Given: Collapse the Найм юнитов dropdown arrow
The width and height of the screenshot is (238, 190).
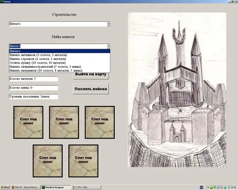Looking at the screenshot, I should 108,46.
